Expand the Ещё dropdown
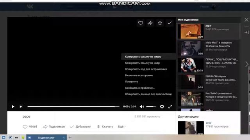The image size is (250, 140). (122, 126)
